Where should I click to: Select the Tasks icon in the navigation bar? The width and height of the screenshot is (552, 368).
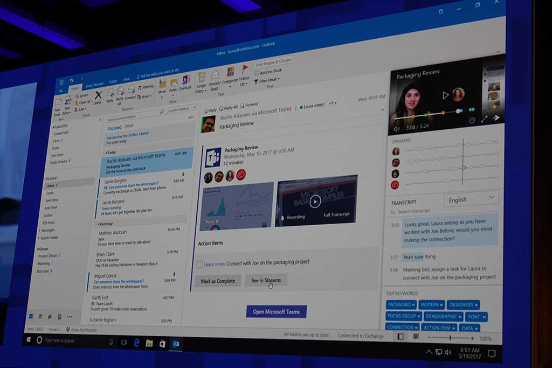(x=59, y=317)
